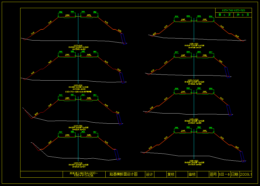Click the 2009.1 date value
Screen dimensions: 260x186
[x=246, y=174]
